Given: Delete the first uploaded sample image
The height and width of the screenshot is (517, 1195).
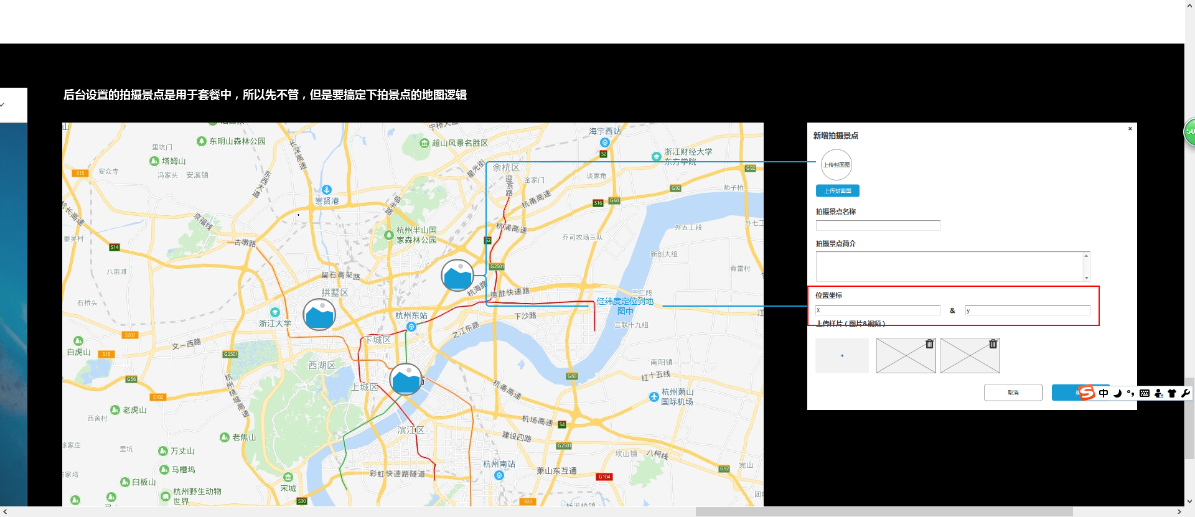Looking at the screenshot, I should (x=929, y=344).
